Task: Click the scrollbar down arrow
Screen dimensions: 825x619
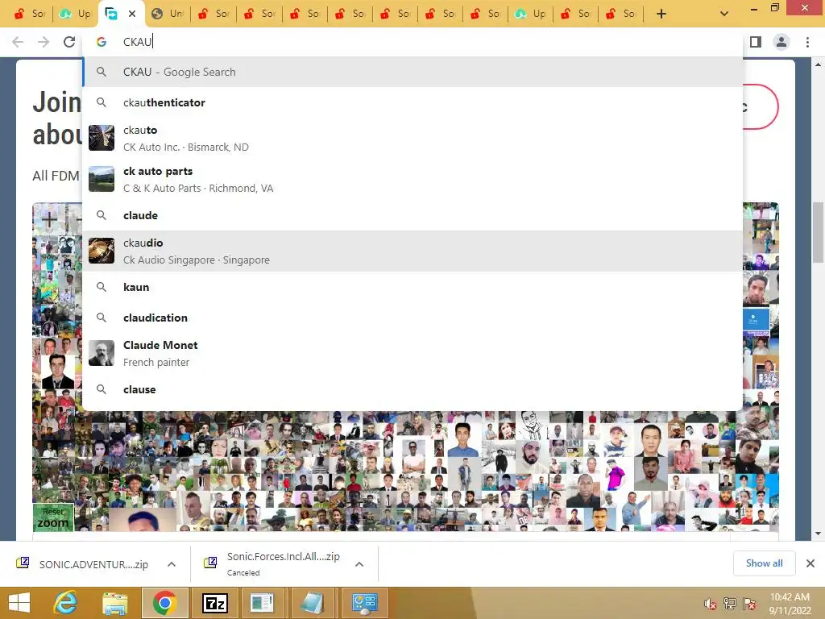Action: click(819, 534)
